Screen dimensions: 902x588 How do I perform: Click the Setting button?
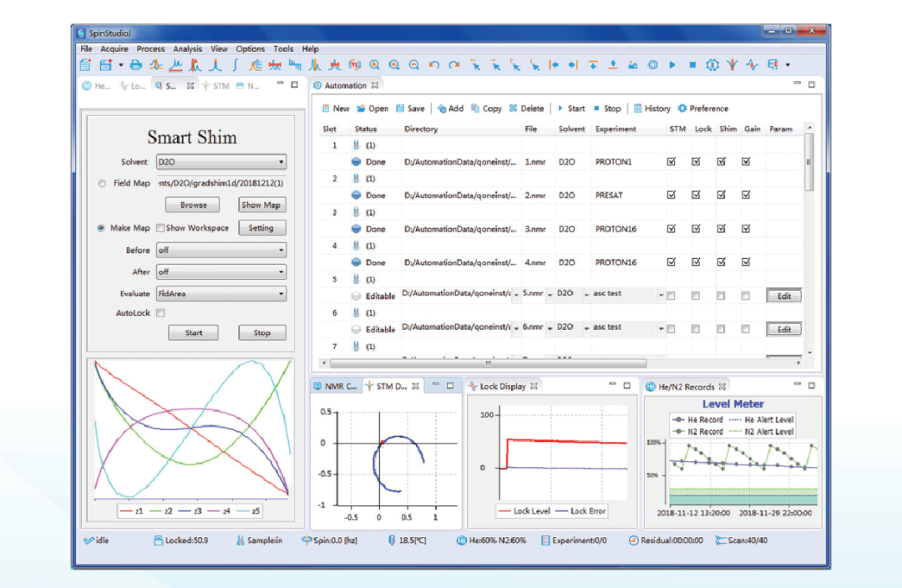point(261,228)
